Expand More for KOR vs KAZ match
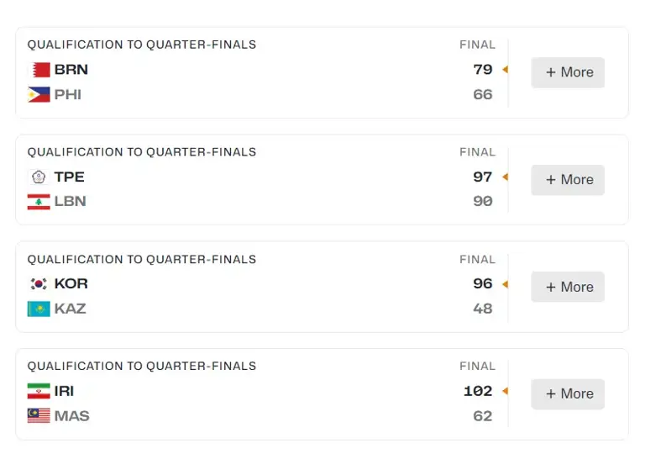 (568, 287)
